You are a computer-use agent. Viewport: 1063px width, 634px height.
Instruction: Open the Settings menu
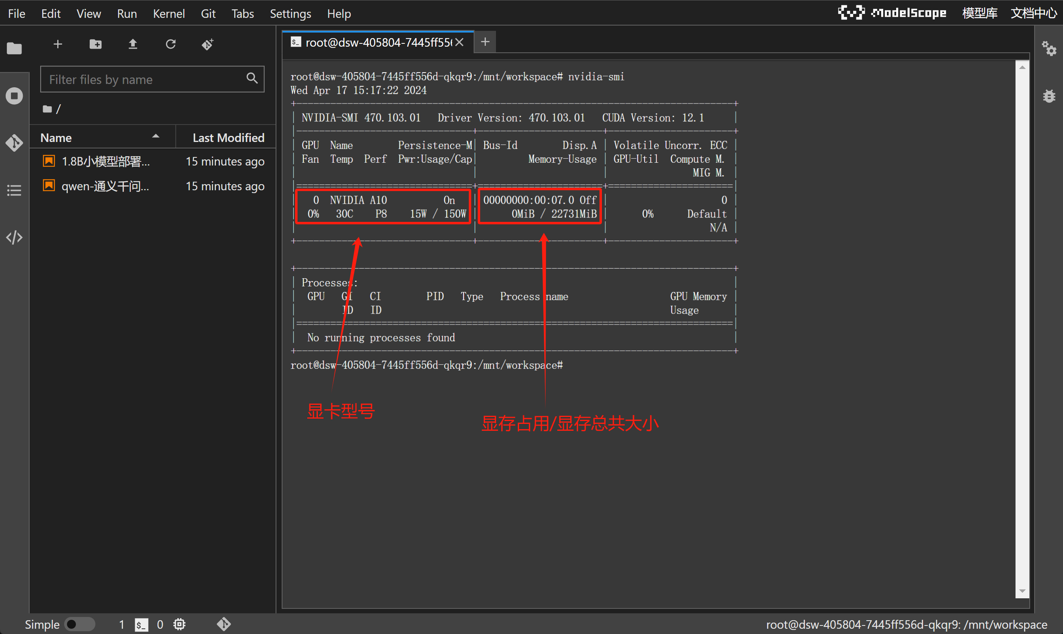point(290,13)
